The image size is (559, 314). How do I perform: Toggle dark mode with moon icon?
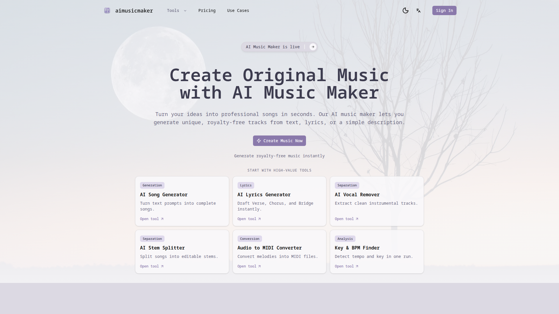405,10
